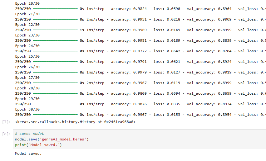The image size is (266, 161).
Task: Click the print("Model saved.") code line
Action: (x=38, y=145)
